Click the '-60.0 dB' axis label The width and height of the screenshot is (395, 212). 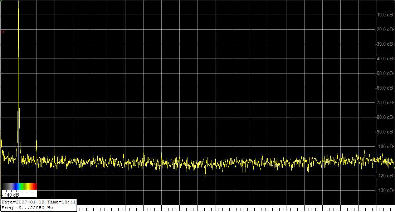point(384,88)
